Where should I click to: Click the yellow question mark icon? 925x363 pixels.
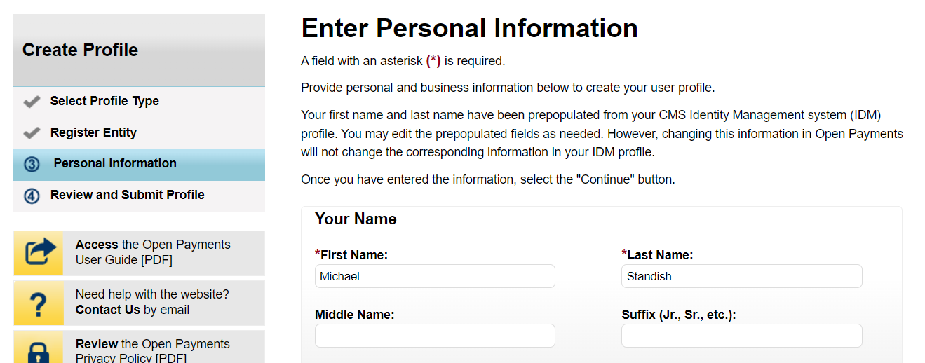(x=39, y=303)
